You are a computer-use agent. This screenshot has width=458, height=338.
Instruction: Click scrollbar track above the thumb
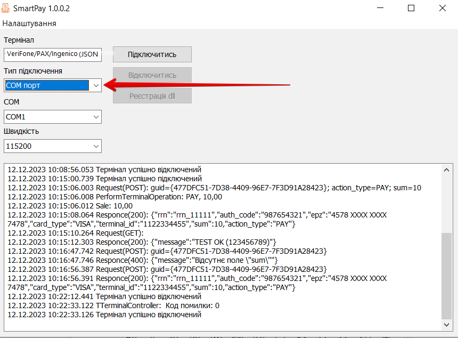(x=447, y=203)
